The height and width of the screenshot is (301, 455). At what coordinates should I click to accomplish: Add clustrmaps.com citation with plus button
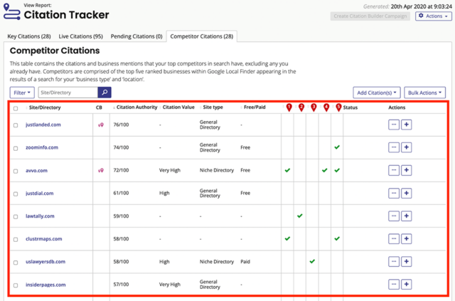click(406, 239)
